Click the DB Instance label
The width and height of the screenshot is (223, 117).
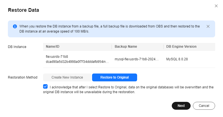pos(17,47)
